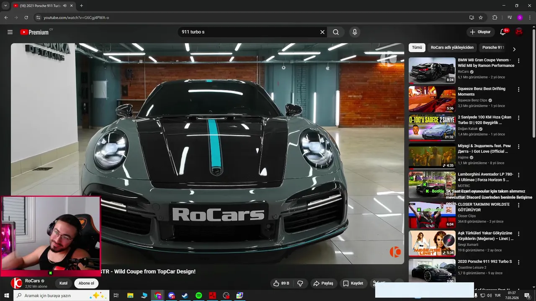Reload the page with the refresh icon
This screenshot has width=536, height=301.
tap(26, 18)
